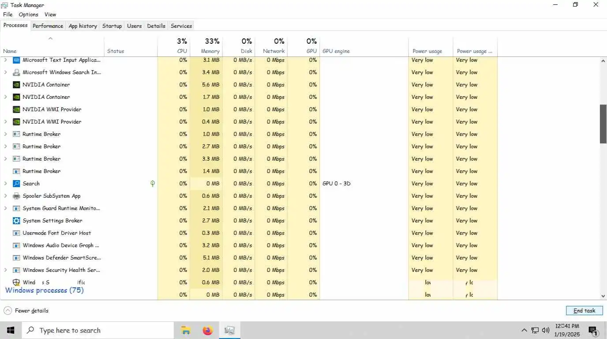Image resolution: width=607 pixels, height=339 pixels.
Task: Launch Firefox from the taskbar
Action: click(x=207, y=330)
